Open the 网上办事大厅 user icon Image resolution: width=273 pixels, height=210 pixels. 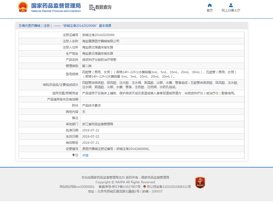click(231, 5)
